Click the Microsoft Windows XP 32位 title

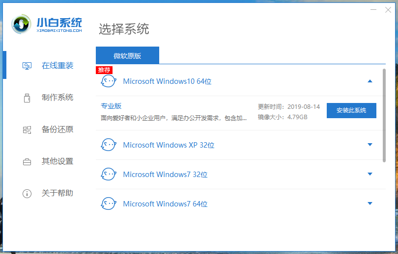point(169,145)
